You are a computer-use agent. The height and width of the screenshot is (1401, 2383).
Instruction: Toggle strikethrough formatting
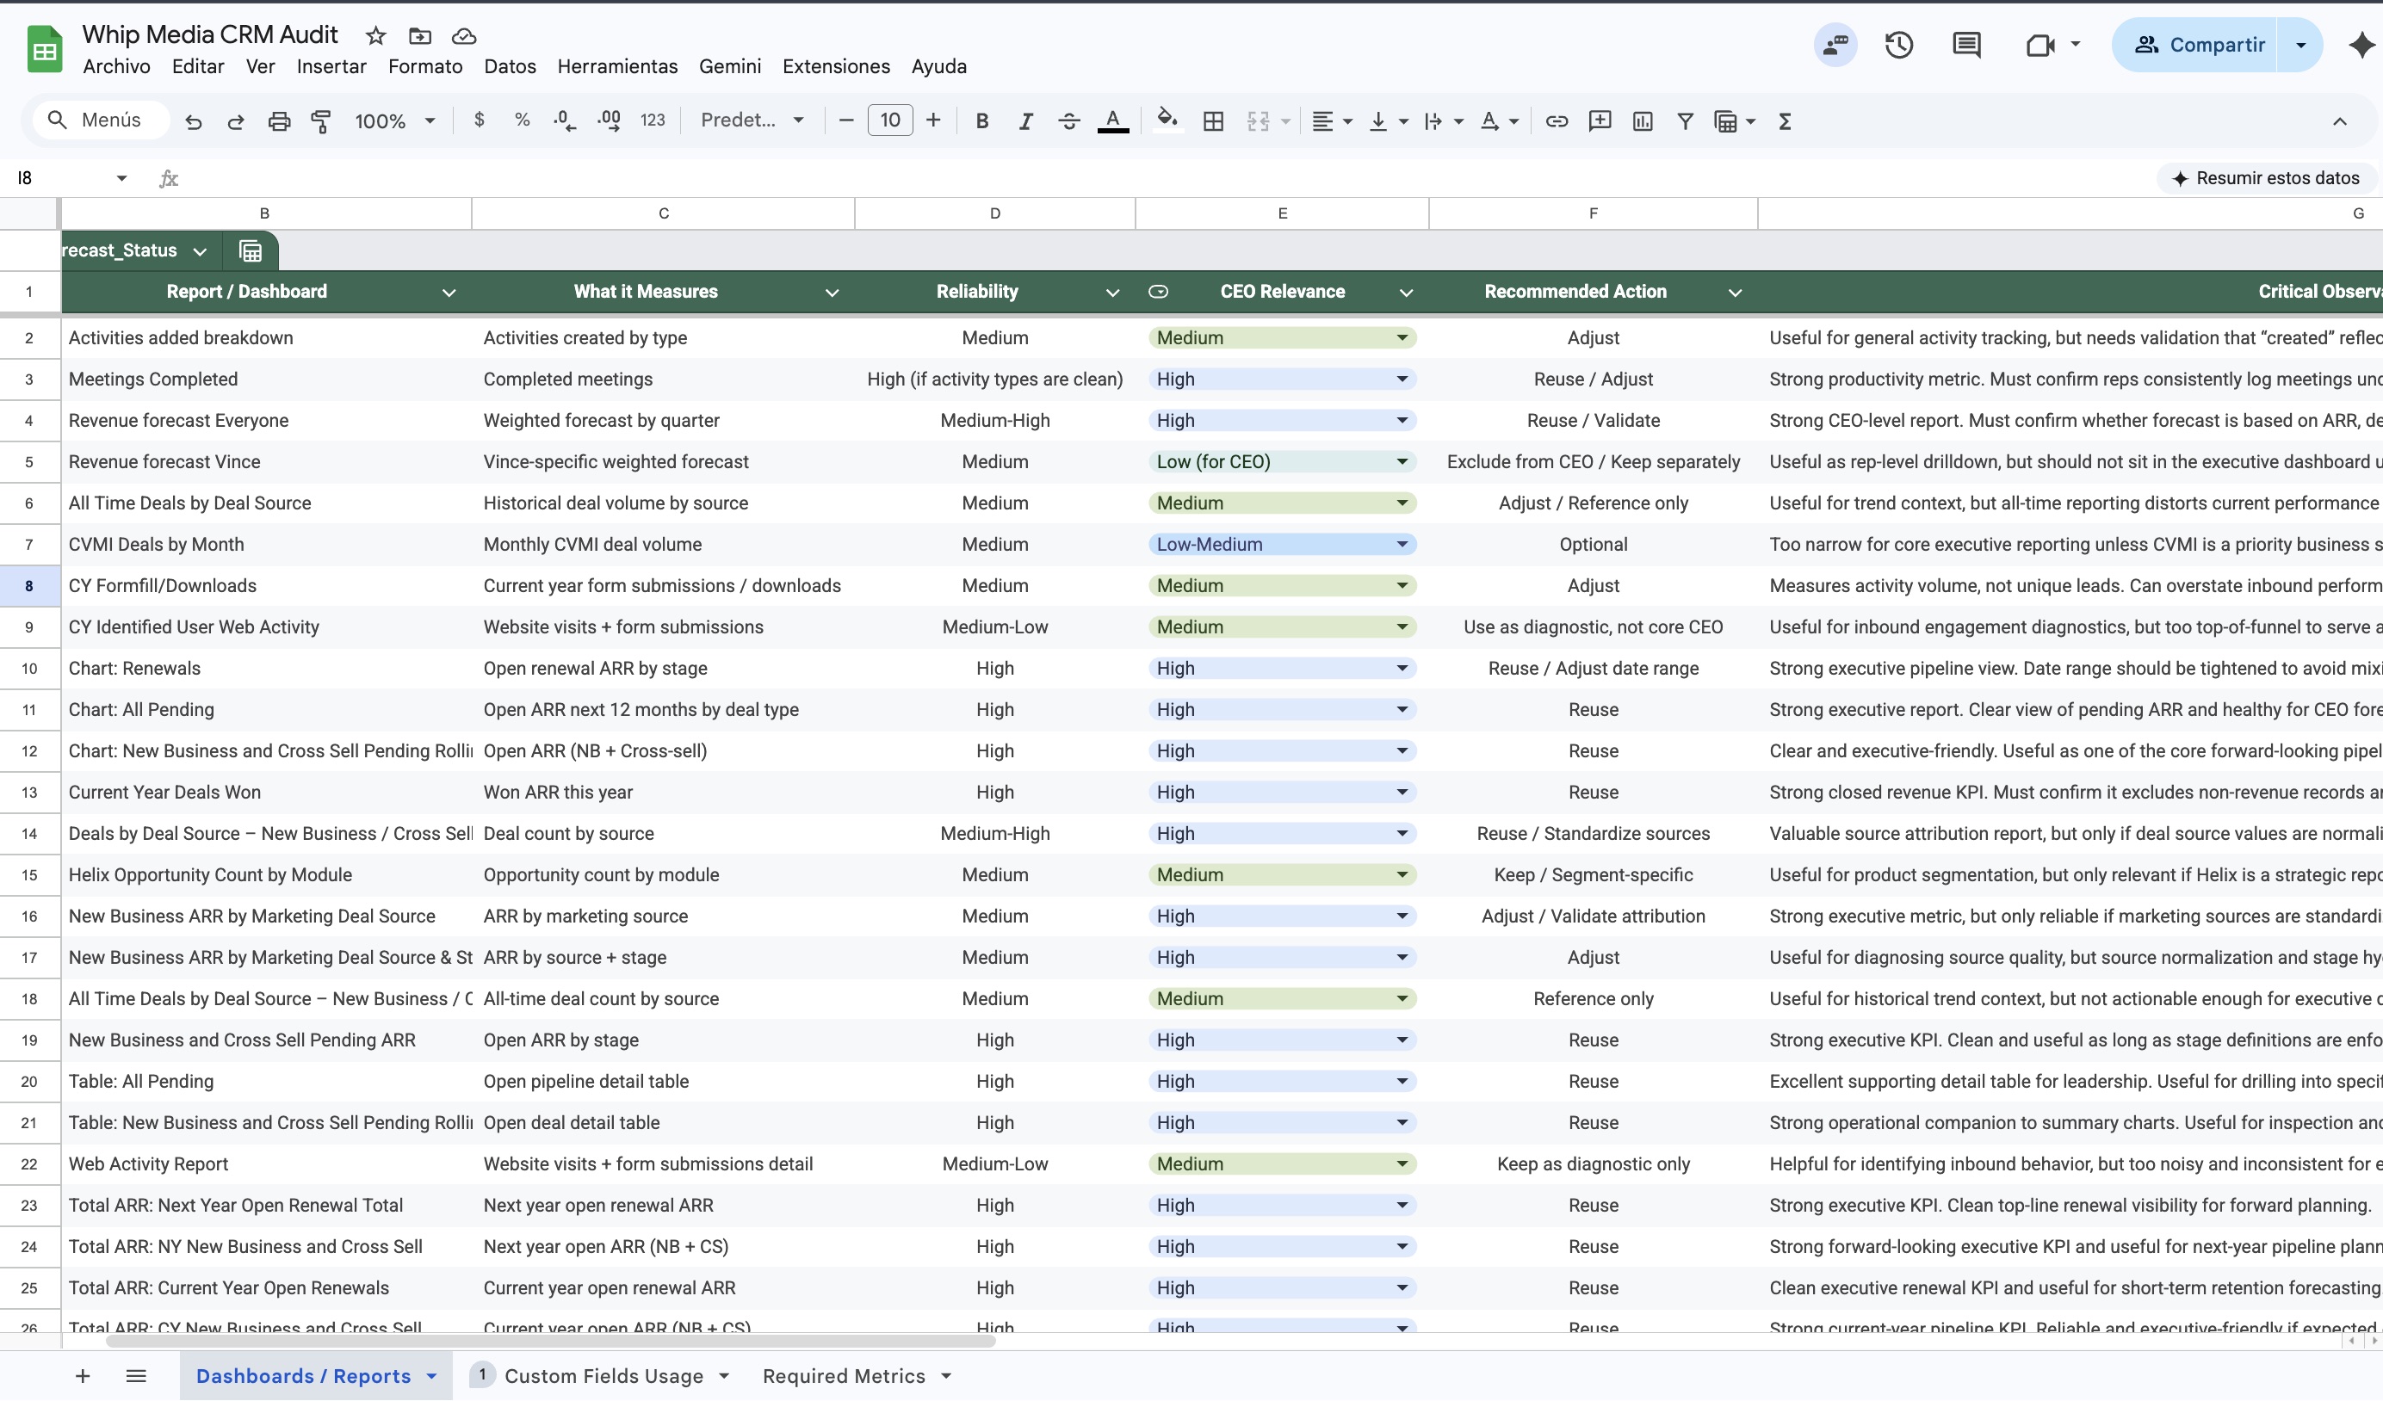(1068, 121)
